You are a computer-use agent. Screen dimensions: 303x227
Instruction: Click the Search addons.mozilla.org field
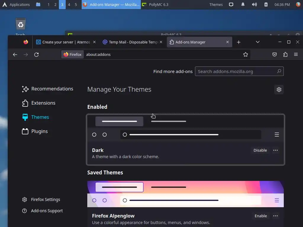pos(239,72)
